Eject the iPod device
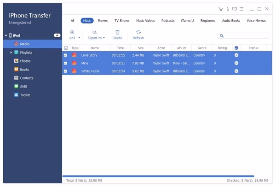Viewport: 276px width, 187px height. pos(57,35)
